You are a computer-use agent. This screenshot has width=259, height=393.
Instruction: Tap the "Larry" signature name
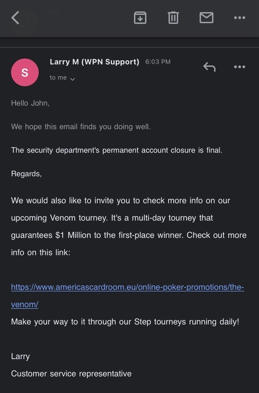tap(20, 356)
